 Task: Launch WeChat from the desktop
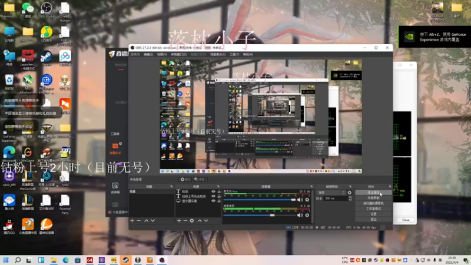click(x=28, y=10)
